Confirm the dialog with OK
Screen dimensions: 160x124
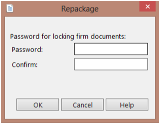38,105
